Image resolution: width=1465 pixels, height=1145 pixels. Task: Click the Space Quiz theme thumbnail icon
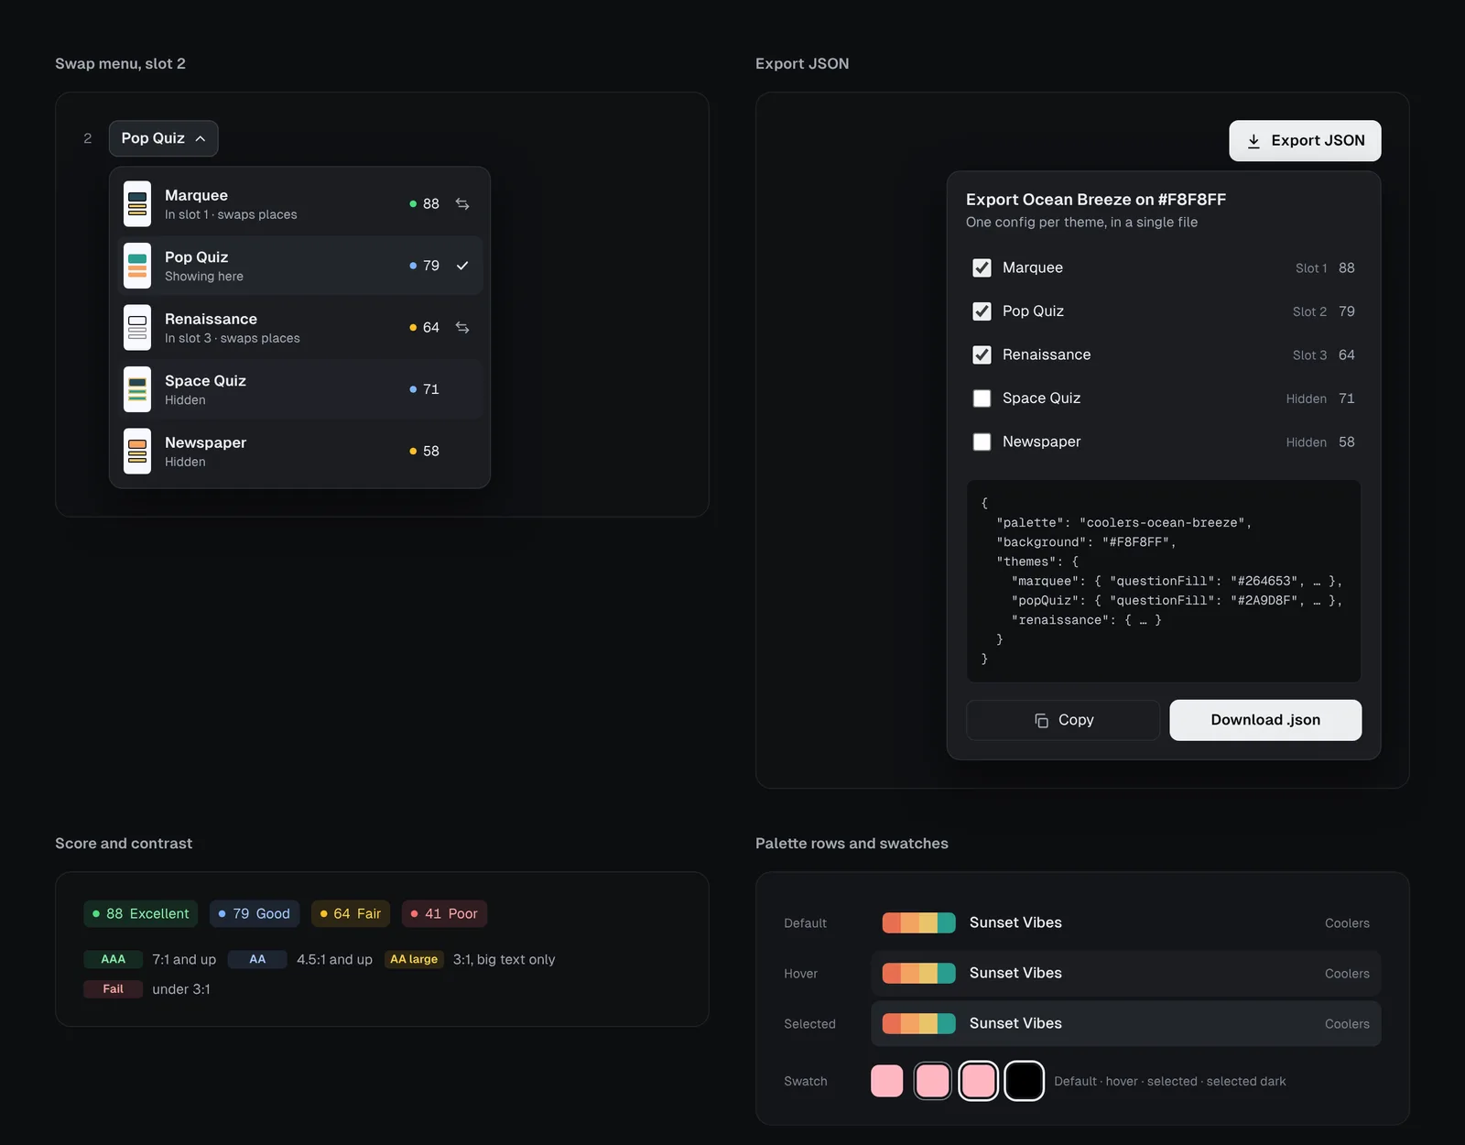coord(137,389)
